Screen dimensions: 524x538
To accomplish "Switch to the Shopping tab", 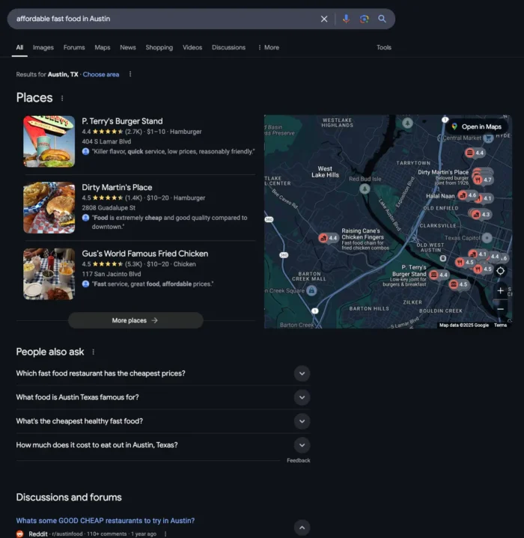I will [159, 47].
